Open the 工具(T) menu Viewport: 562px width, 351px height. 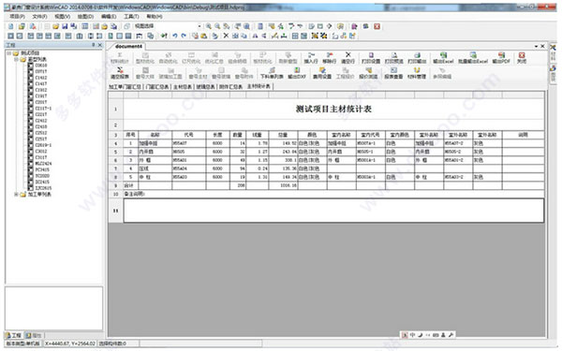pos(131,17)
